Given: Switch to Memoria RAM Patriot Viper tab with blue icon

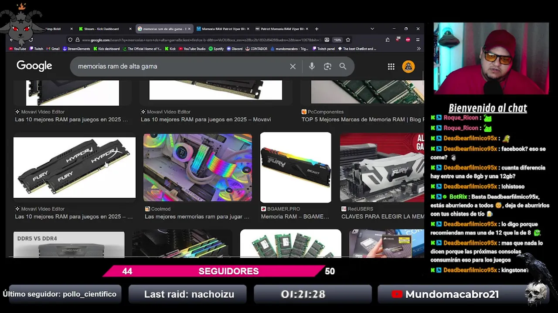Looking at the screenshot, I should point(222,29).
